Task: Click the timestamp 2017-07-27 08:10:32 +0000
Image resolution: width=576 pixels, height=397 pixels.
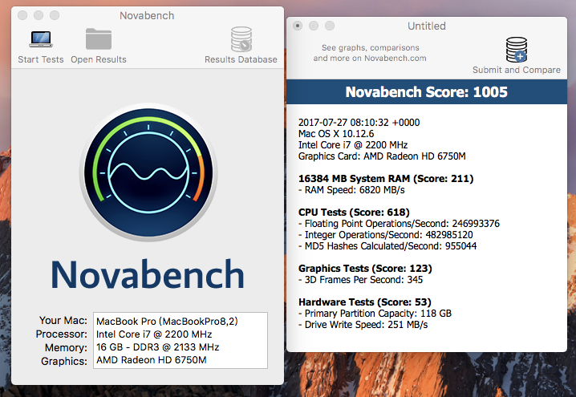Action: point(359,122)
